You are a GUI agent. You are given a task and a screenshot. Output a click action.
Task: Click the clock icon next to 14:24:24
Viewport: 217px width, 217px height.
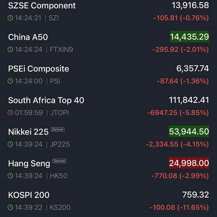click(x=10, y=50)
